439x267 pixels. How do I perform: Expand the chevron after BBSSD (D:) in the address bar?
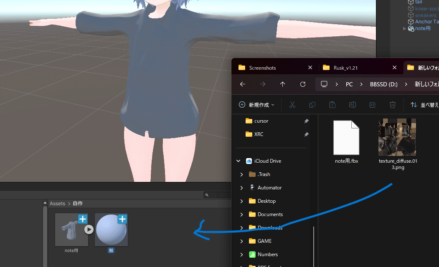406,84
